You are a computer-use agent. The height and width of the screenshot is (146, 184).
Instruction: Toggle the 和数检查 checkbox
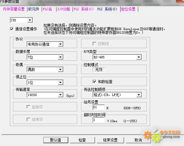[x=94, y=82]
